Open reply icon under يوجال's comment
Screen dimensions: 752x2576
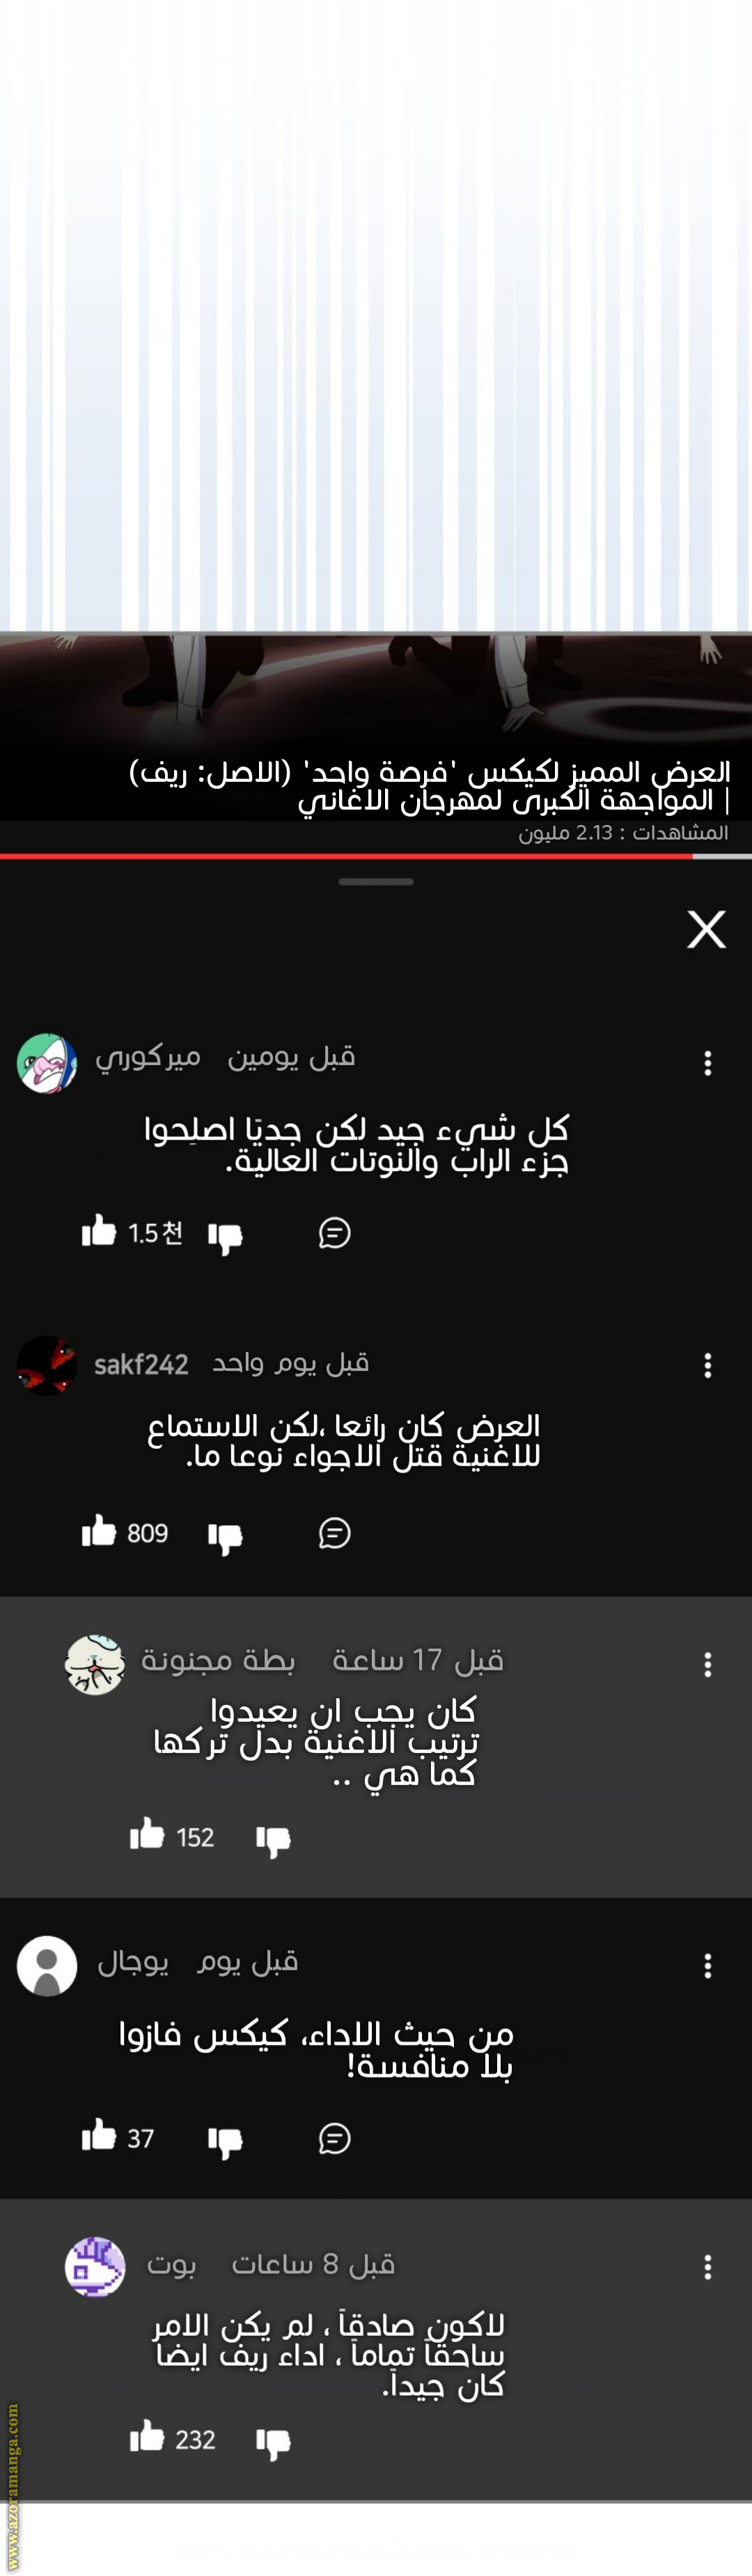click(x=334, y=2138)
